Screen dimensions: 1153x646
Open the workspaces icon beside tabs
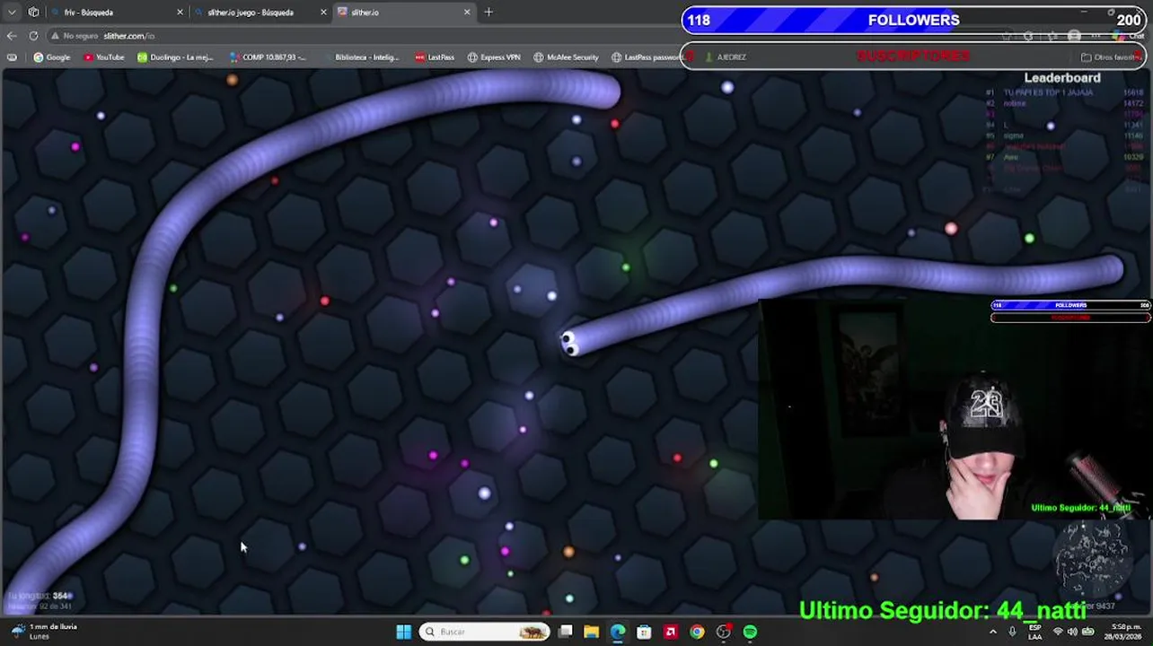[33, 13]
